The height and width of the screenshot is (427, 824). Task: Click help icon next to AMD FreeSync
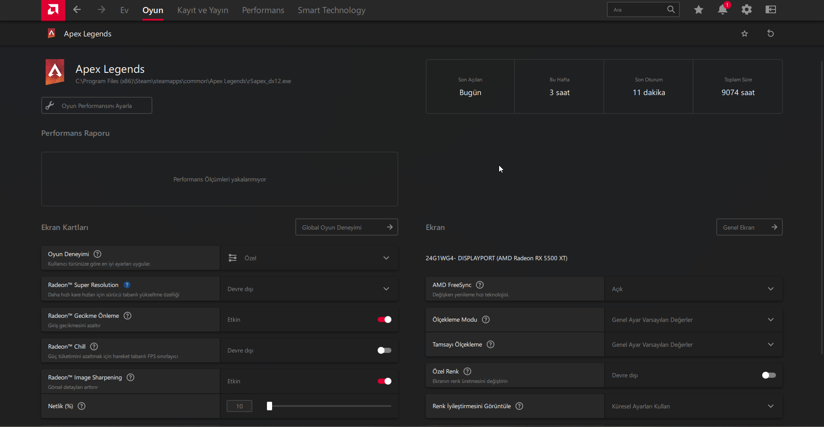pyautogui.click(x=480, y=285)
